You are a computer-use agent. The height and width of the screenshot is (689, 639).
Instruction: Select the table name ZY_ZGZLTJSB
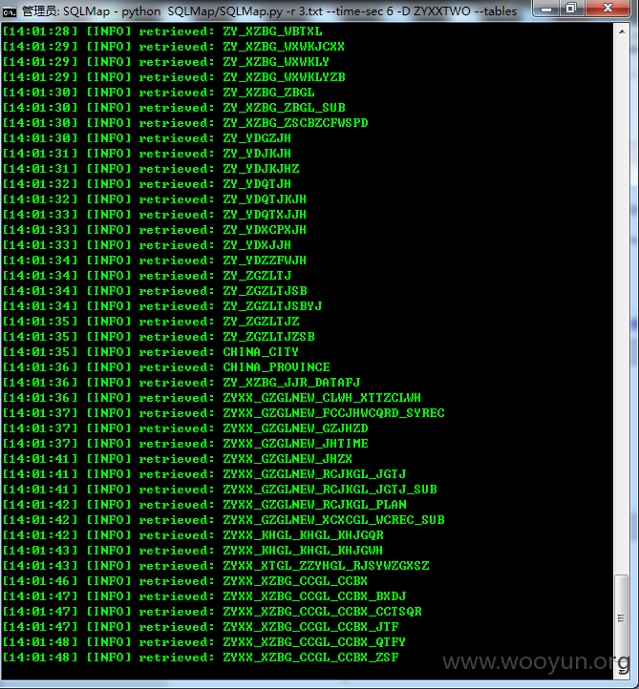coord(266,291)
